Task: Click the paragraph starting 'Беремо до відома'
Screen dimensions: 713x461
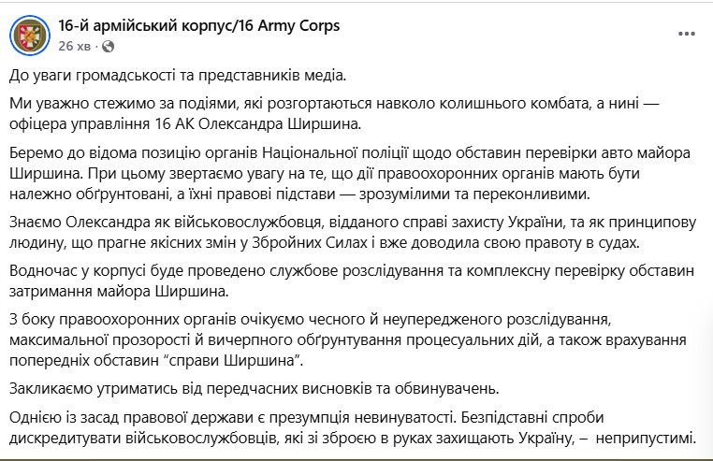Action: pyautogui.click(x=350, y=173)
